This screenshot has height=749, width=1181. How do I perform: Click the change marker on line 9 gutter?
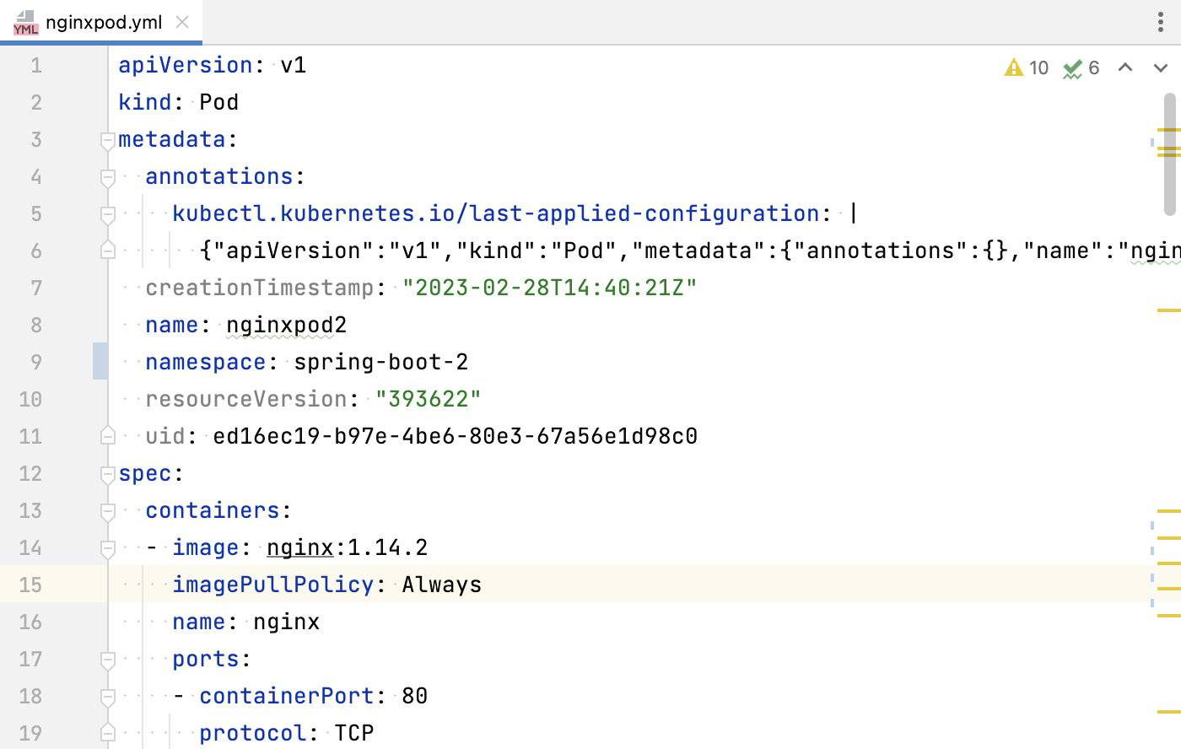(100, 361)
